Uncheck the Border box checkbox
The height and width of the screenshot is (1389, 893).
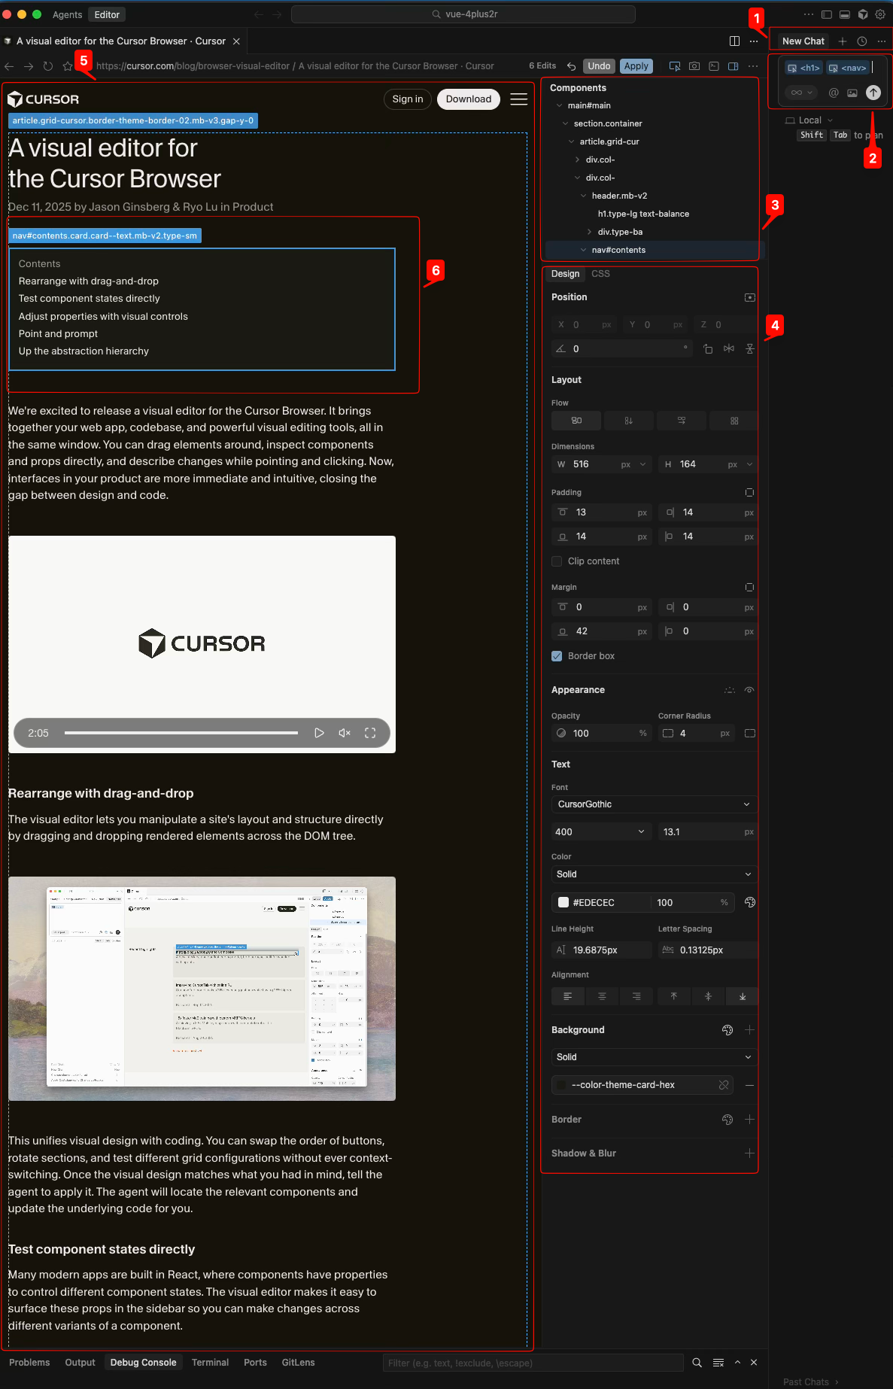tap(557, 656)
